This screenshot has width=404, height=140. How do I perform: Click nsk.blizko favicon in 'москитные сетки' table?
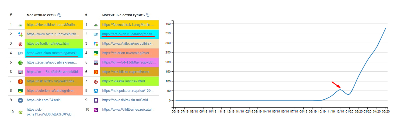[20, 81]
